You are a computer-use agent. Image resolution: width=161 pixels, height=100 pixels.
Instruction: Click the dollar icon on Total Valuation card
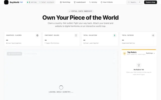click(115, 35)
